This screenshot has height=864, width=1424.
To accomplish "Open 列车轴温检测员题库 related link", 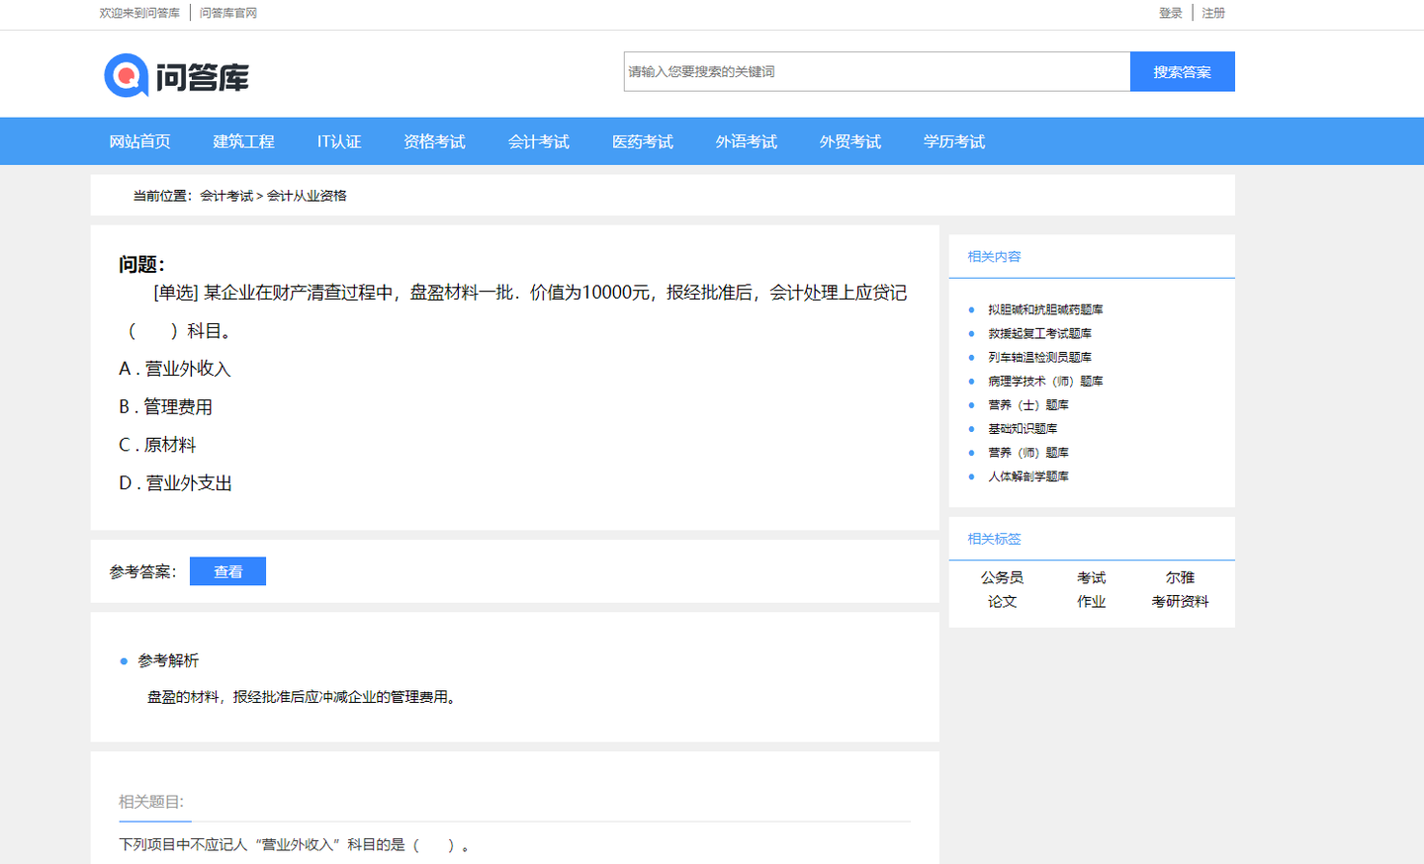I will pyautogui.click(x=1039, y=357).
